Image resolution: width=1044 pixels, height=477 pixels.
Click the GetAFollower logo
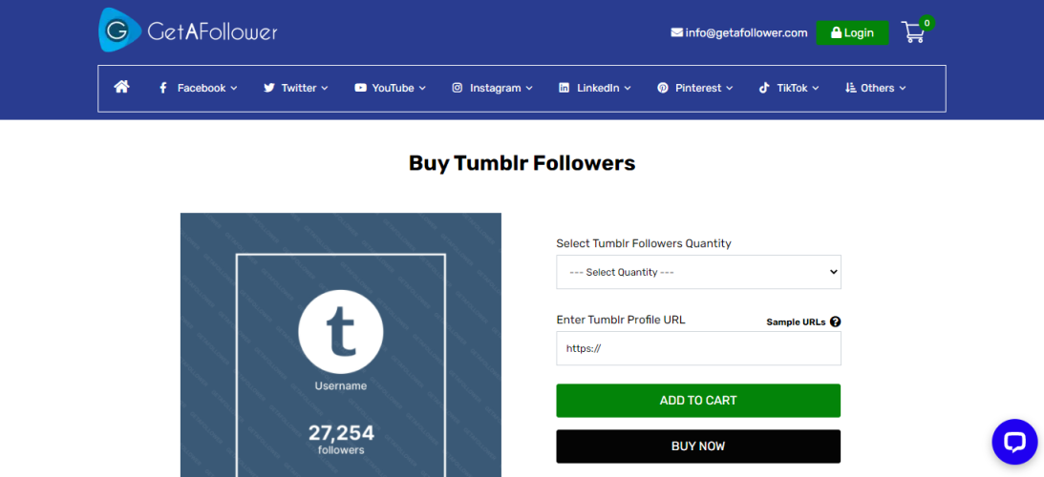tap(188, 31)
